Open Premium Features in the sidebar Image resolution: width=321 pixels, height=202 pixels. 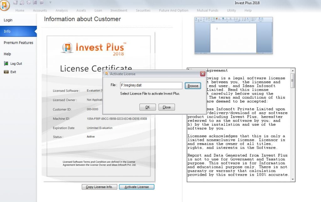(x=18, y=43)
